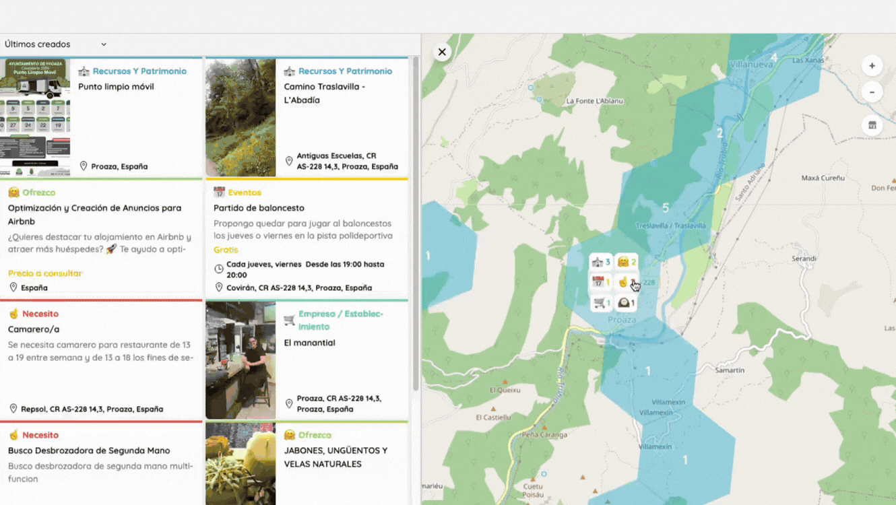Click the smiley Ofrezco marker showing 2
Viewport: 896px width, 505px height.
(627, 262)
